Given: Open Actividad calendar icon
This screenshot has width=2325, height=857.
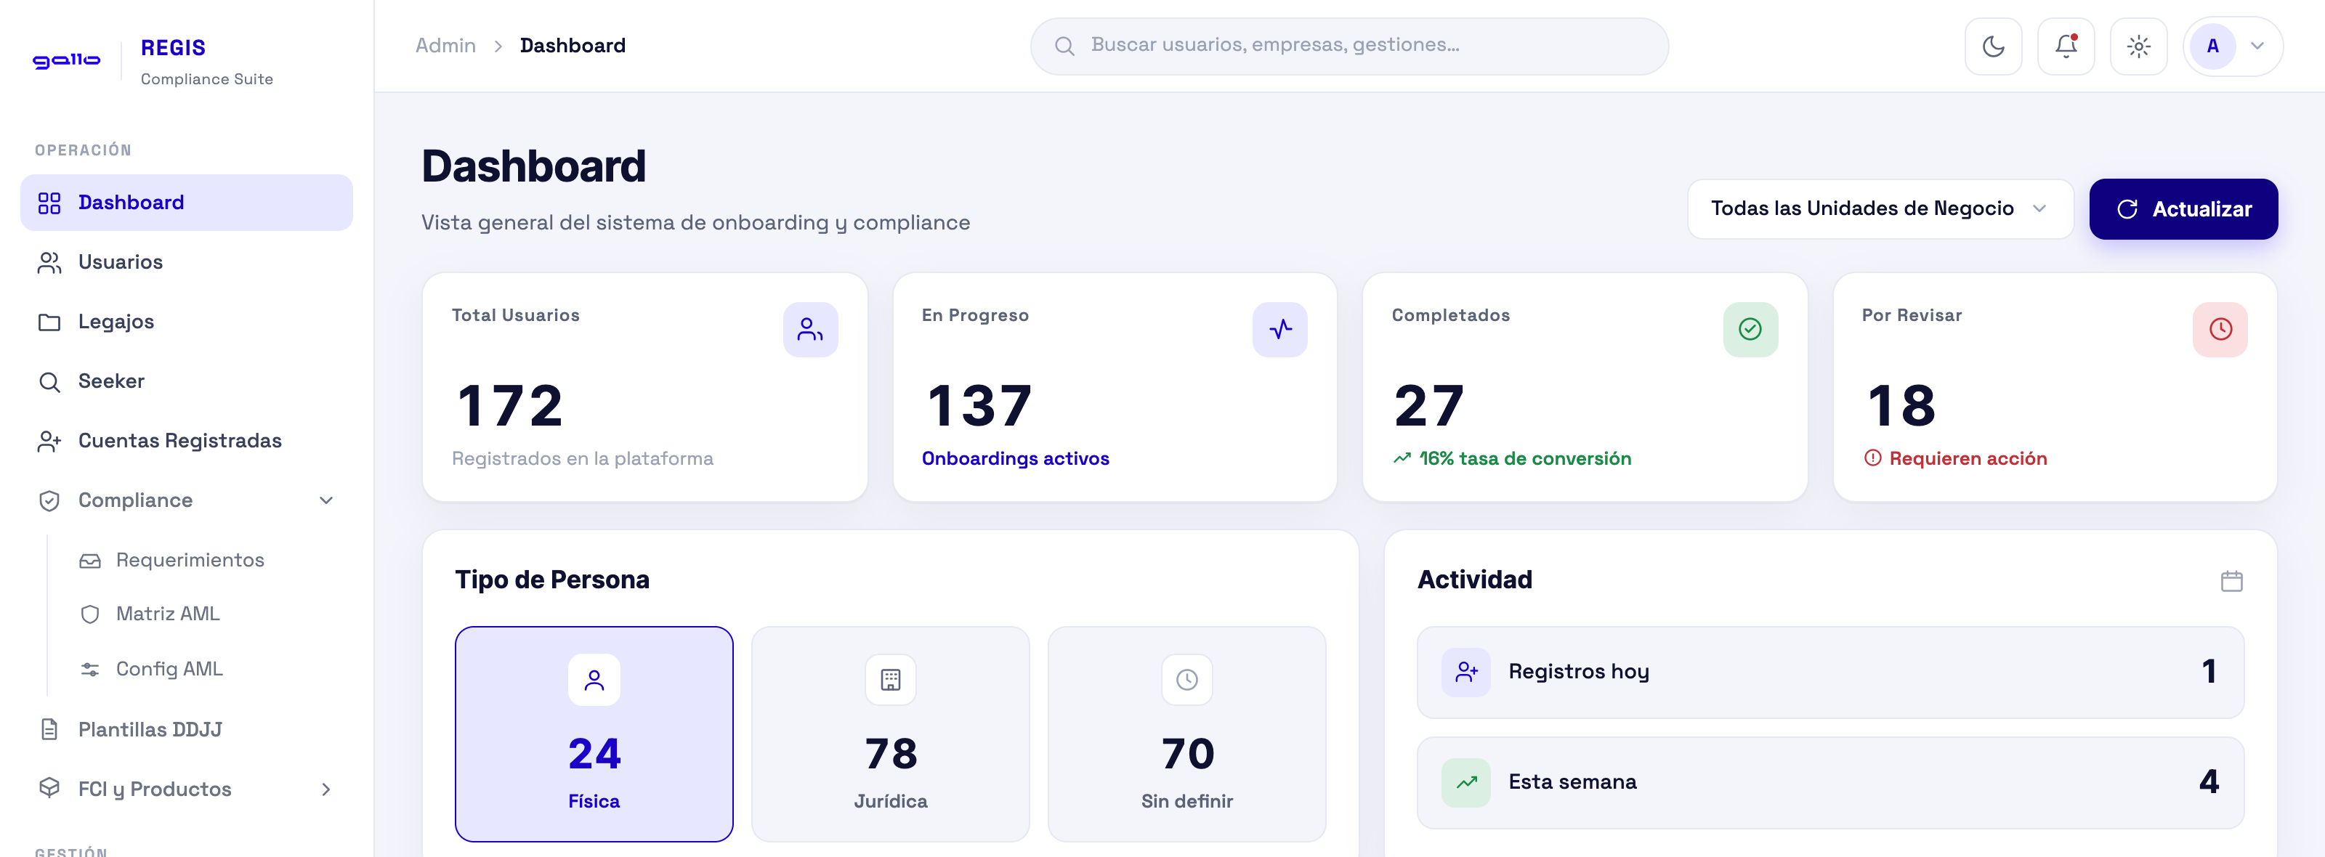Looking at the screenshot, I should (x=2231, y=581).
